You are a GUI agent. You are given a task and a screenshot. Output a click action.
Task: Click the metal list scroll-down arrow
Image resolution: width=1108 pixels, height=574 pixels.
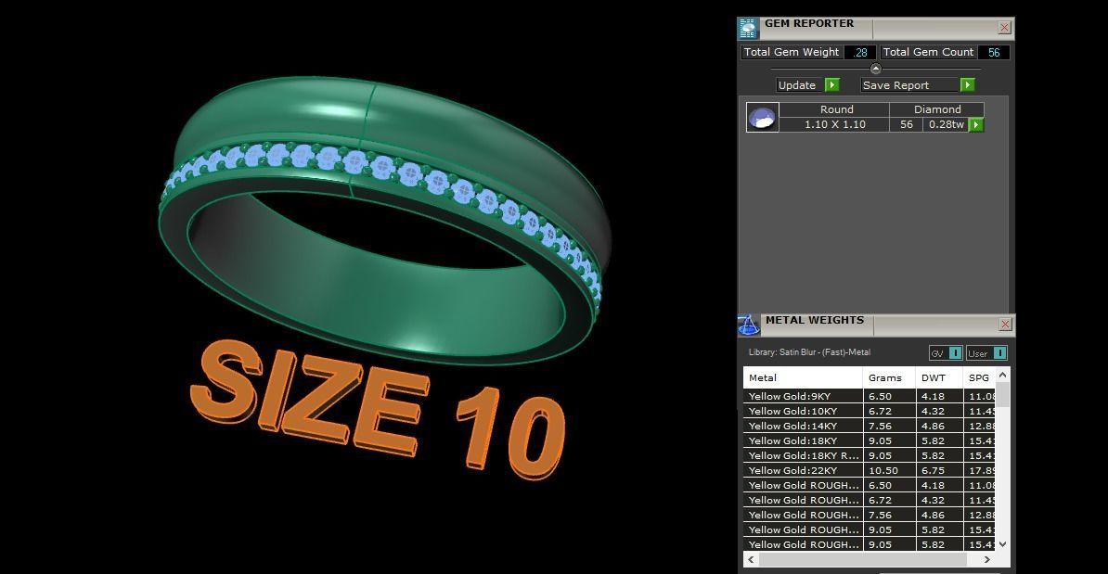[x=1002, y=543]
